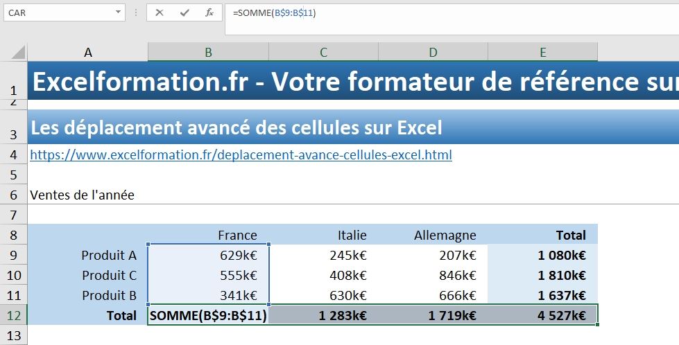
Task: Click the 'Allemagne' column label
Action: 445,235
